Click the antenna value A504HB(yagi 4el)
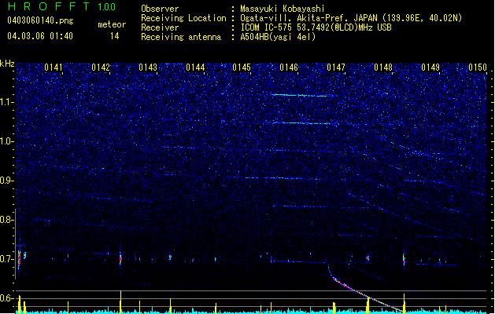 [278, 37]
